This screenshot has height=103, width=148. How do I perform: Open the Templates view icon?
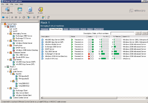[x=30, y=11]
